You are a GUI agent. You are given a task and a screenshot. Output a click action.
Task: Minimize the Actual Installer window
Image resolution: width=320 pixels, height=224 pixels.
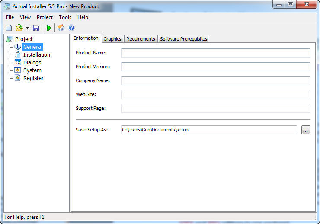coord(279,5)
